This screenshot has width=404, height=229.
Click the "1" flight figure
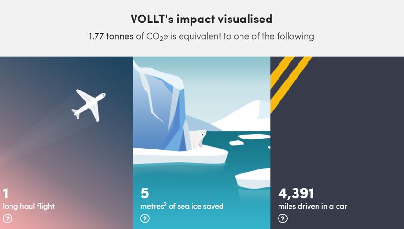click(6, 193)
